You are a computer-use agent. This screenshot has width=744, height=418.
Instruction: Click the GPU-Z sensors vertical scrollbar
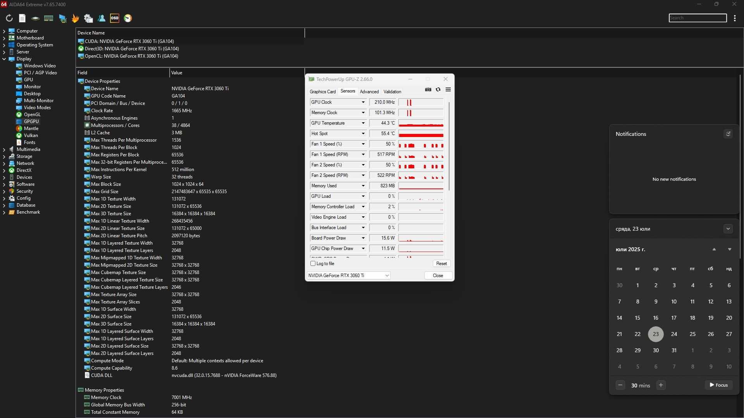click(449, 146)
